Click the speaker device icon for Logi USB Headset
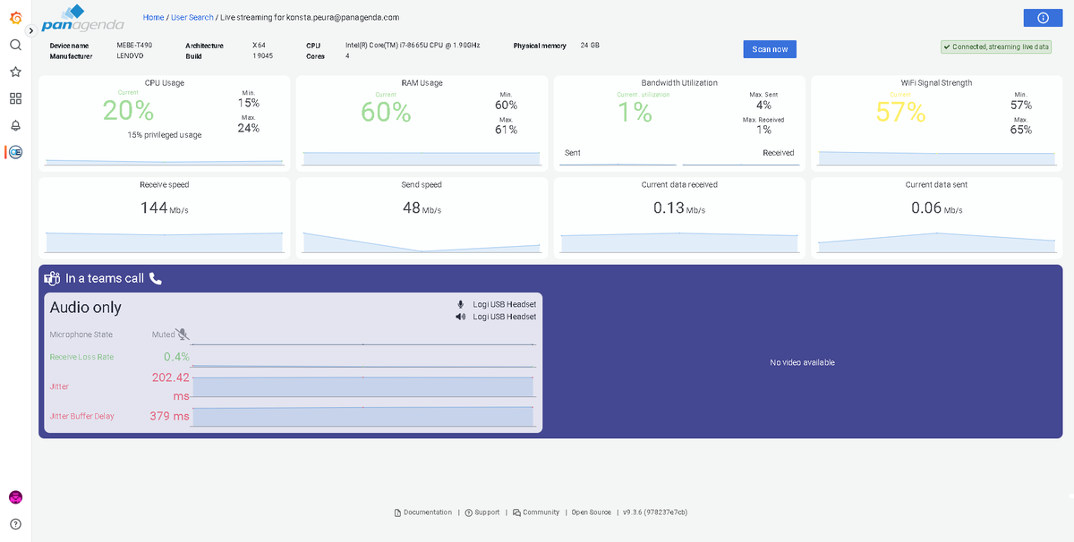Screen dimensions: 1074x542 [461, 317]
